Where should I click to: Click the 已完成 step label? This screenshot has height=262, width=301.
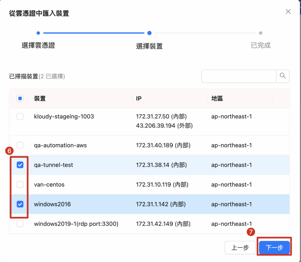click(x=260, y=46)
